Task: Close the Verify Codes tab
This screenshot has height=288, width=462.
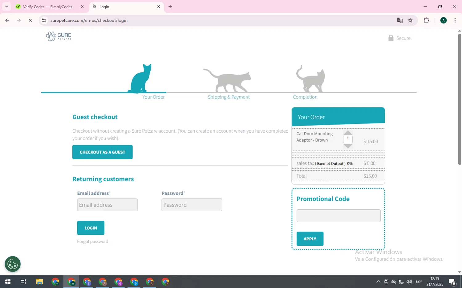Action: (82, 6)
